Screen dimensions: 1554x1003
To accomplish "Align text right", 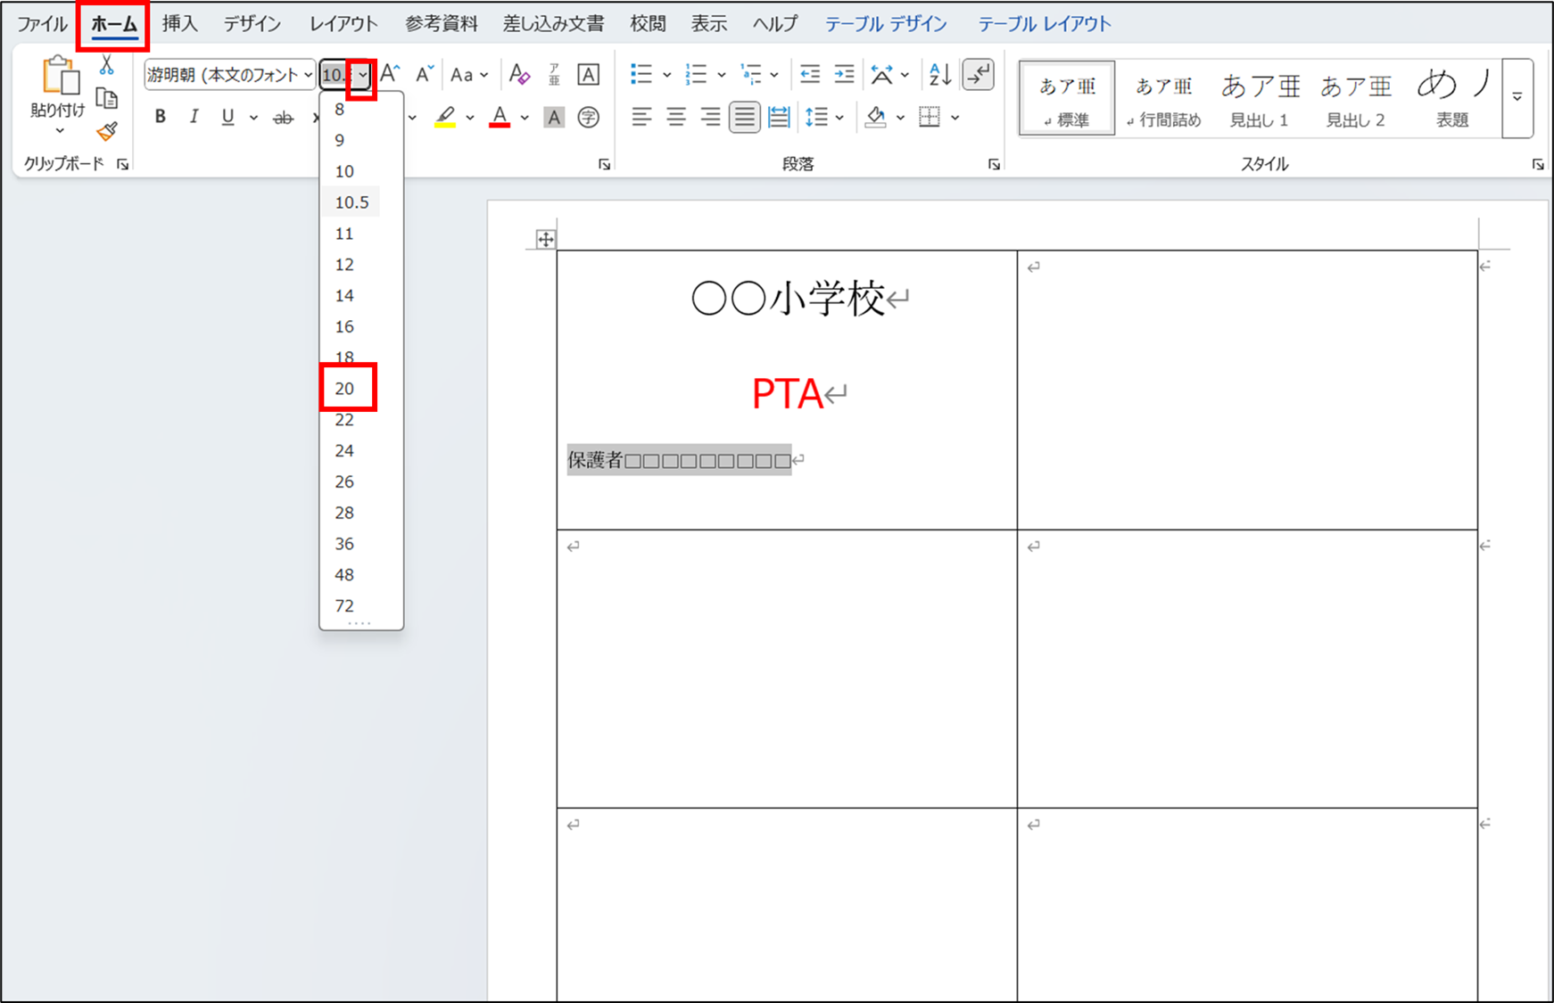I will coord(710,117).
